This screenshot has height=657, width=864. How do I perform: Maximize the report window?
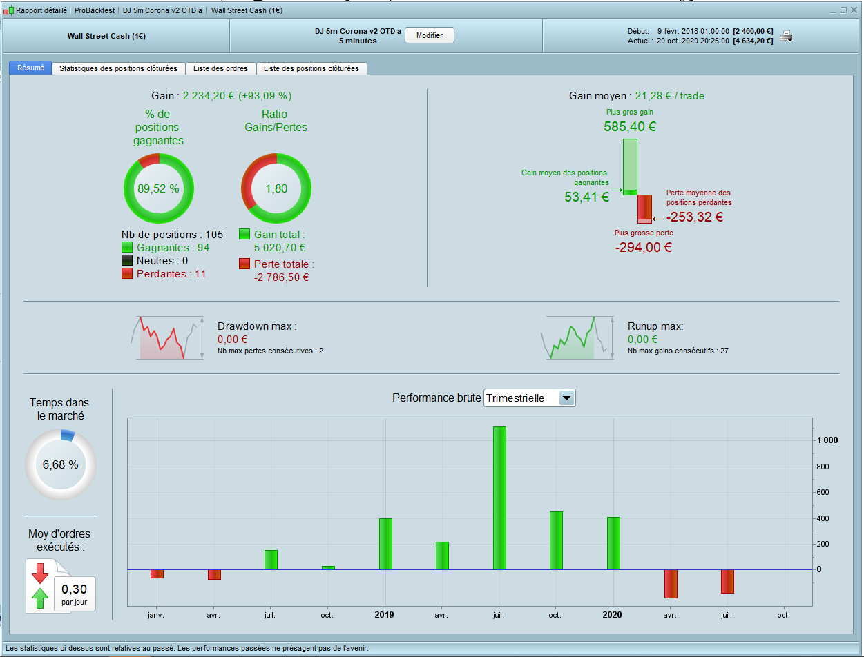pos(843,10)
